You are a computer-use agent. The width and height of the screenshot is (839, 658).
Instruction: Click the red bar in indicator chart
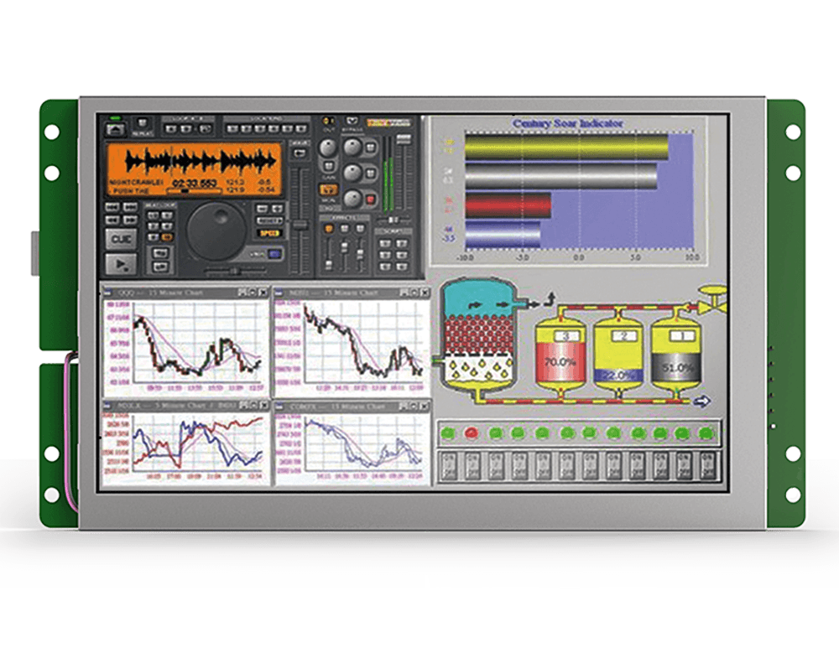[x=508, y=206]
